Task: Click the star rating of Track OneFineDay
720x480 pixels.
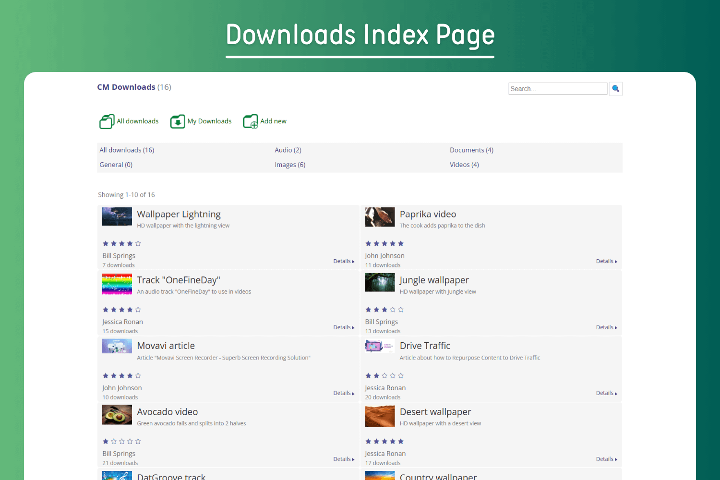Action: (x=122, y=310)
